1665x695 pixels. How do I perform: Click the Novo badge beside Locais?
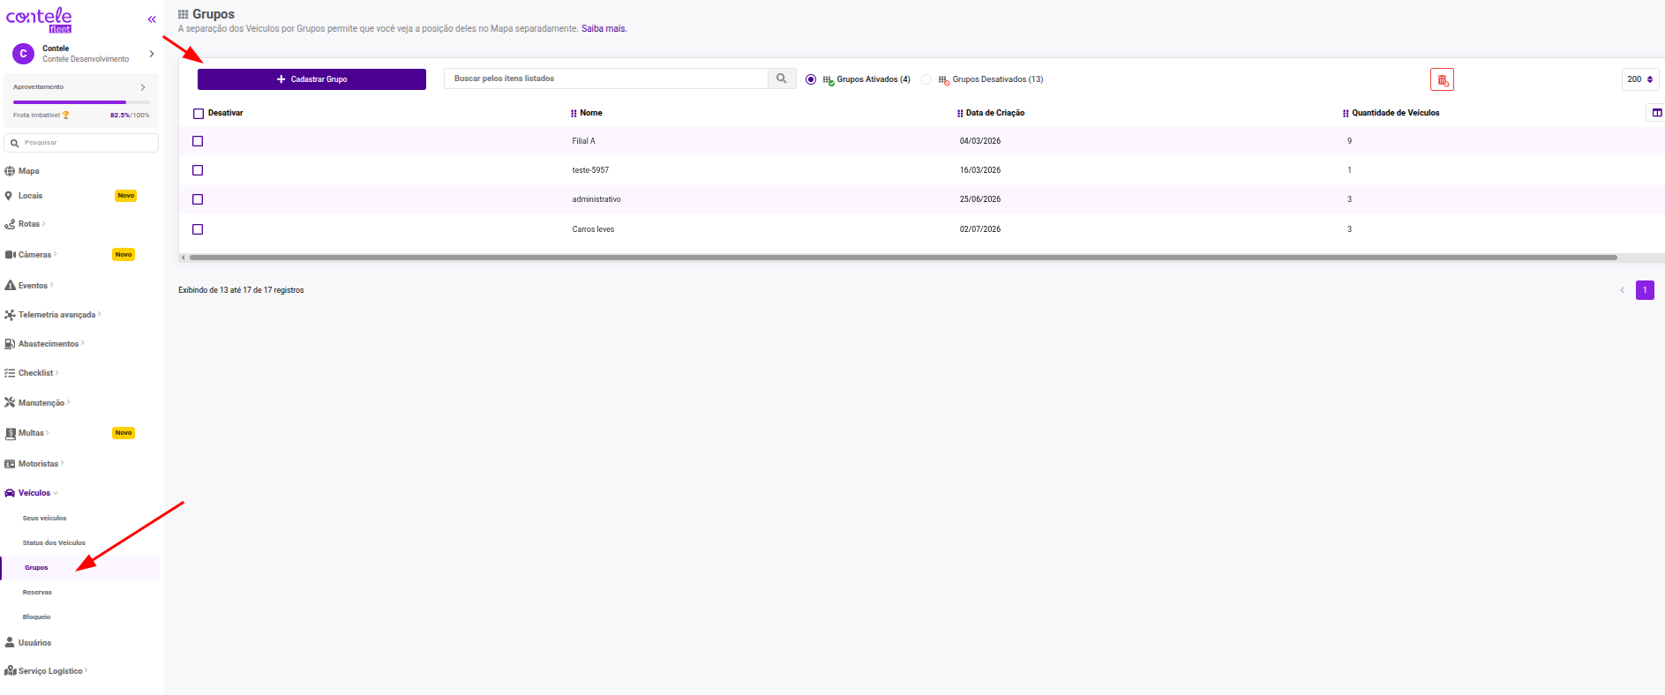(x=126, y=196)
